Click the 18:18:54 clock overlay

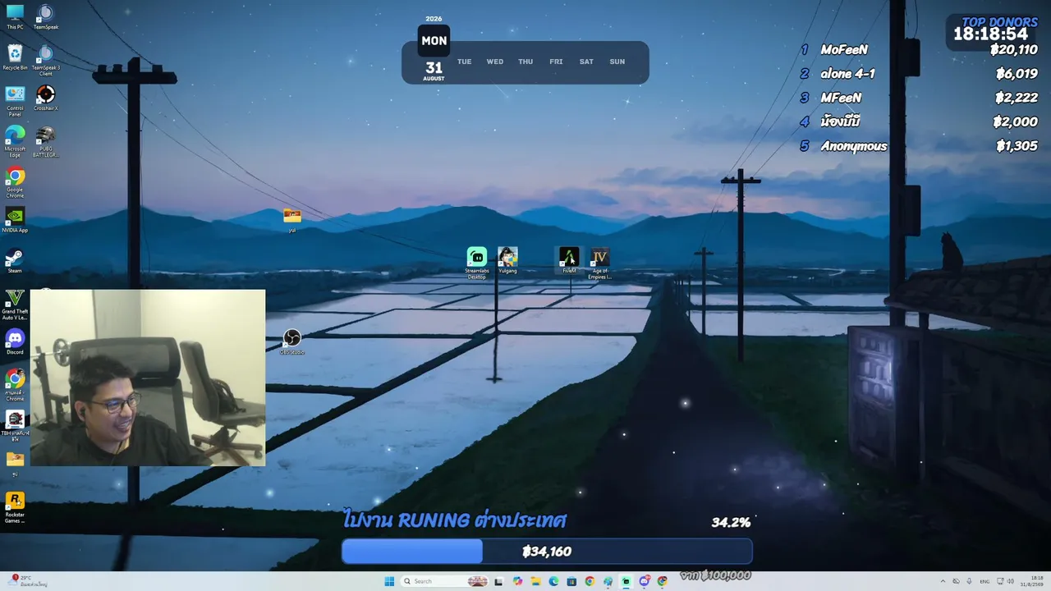[990, 34]
